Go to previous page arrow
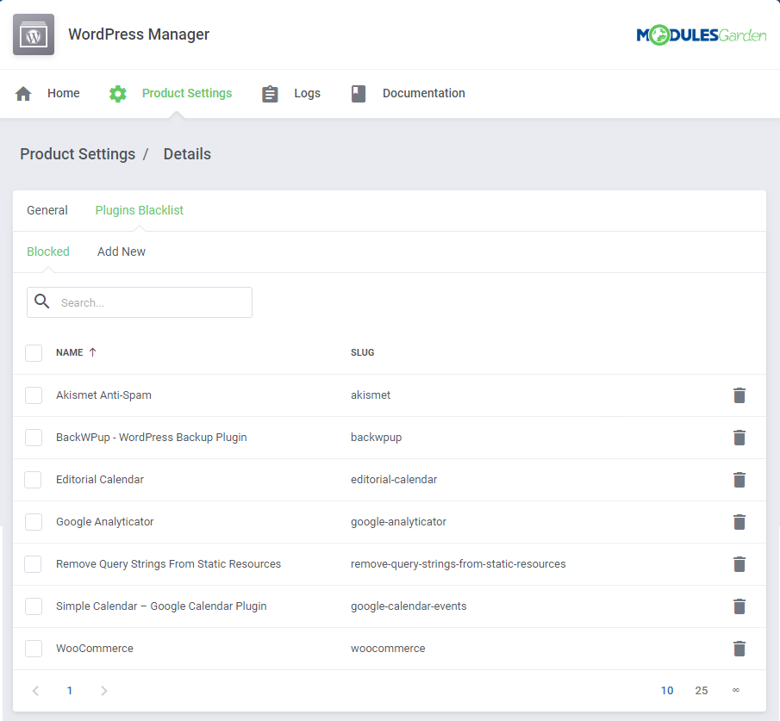 tap(36, 691)
